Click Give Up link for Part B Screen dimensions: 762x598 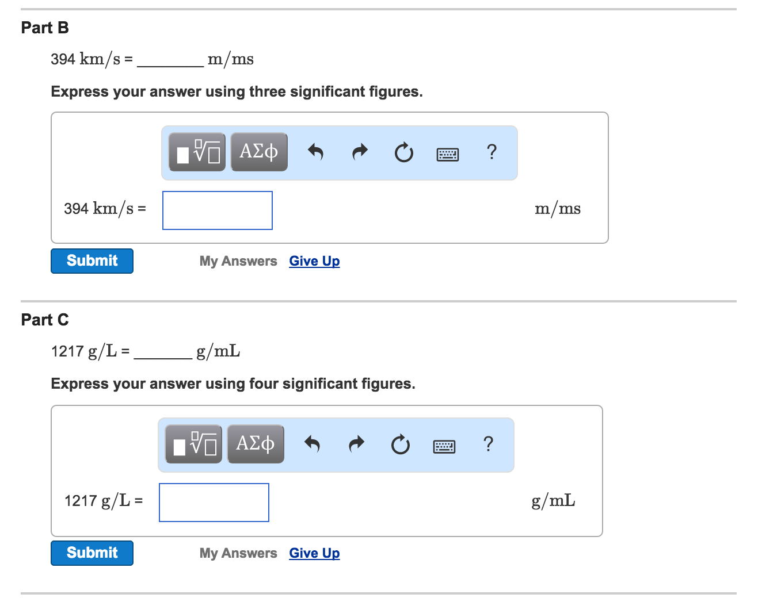point(314,261)
